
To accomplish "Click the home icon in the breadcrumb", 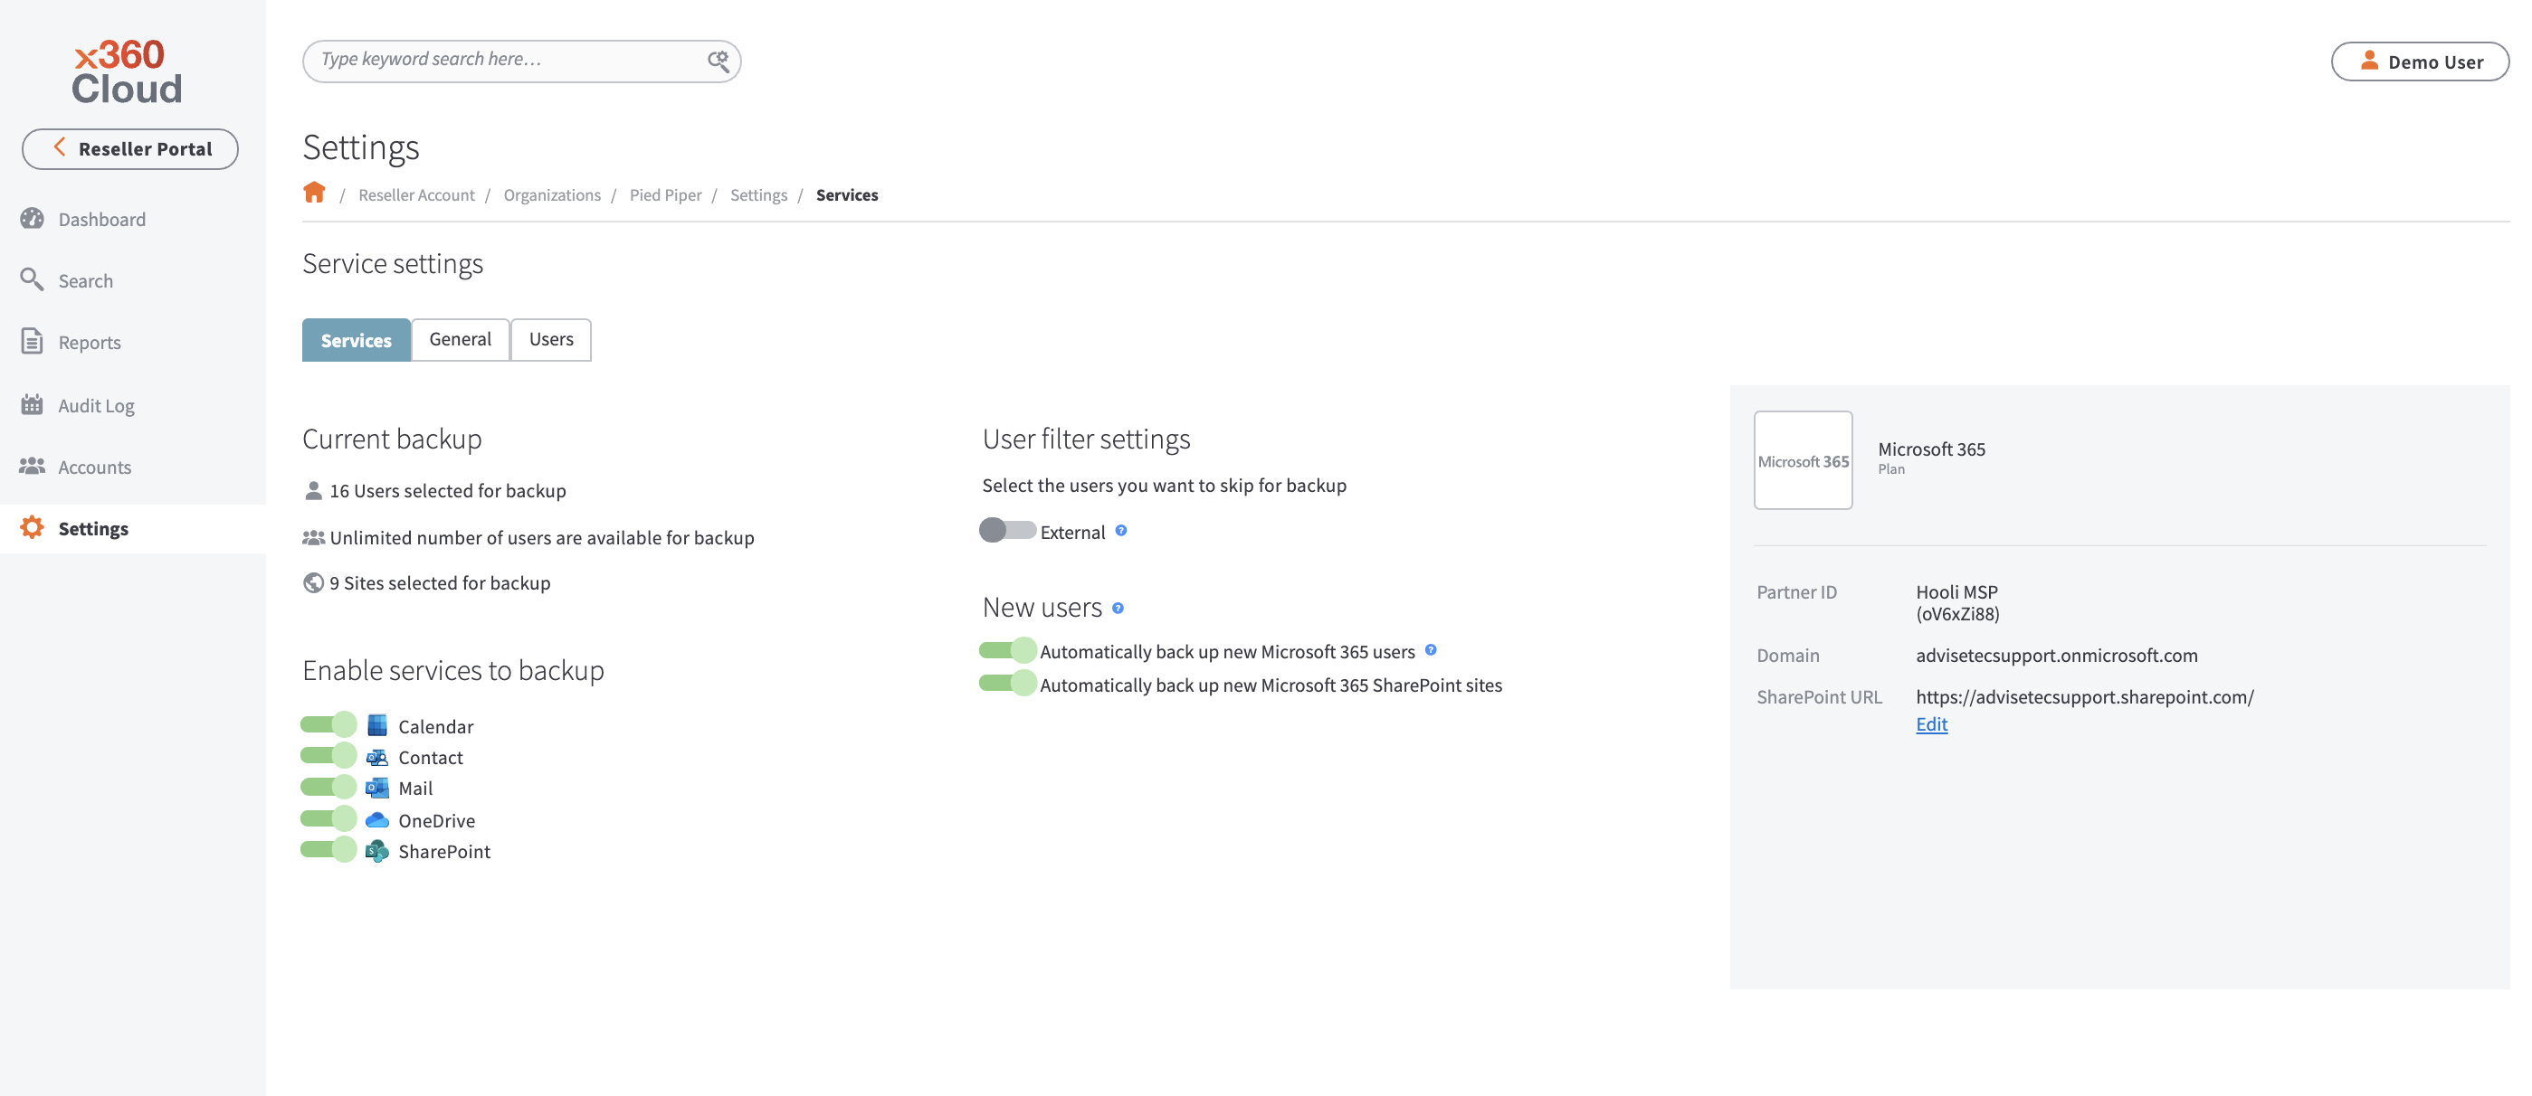I will [315, 193].
